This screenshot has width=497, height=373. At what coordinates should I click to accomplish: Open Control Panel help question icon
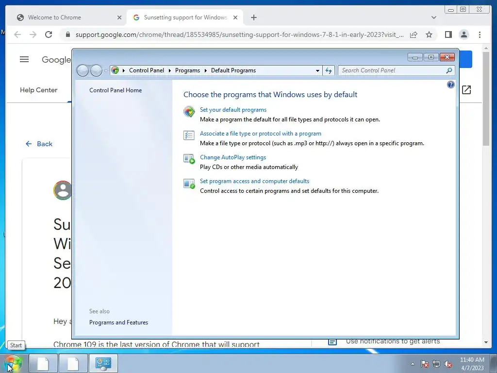[x=450, y=85]
